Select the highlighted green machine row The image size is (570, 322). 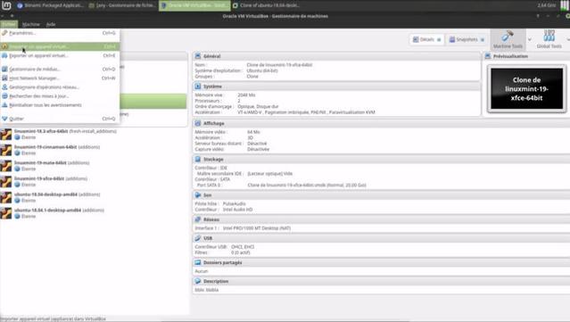coord(153,101)
